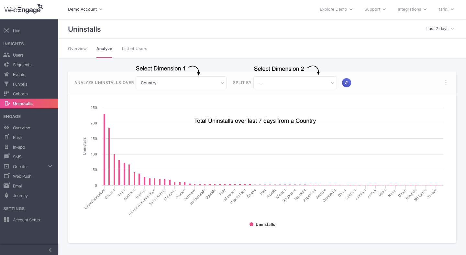Click the Uninstalls exit icon

(x=7, y=103)
